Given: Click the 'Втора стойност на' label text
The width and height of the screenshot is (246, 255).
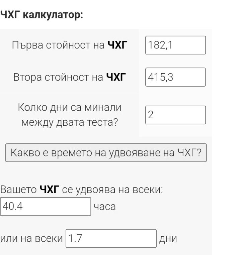Looking at the screenshot, I should [x=58, y=77].
